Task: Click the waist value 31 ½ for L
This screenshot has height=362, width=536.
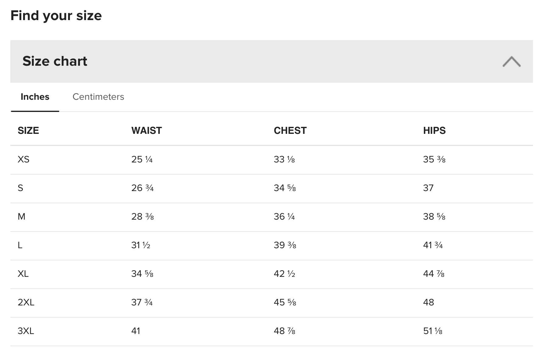Action: 141,245
